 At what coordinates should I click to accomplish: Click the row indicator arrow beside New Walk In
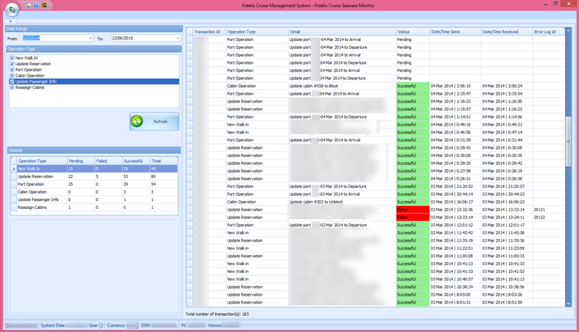point(14,169)
